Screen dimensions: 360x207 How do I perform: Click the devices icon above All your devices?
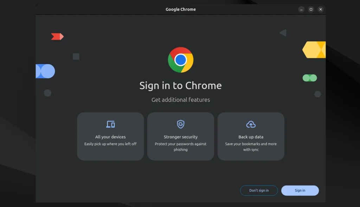tap(110, 124)
